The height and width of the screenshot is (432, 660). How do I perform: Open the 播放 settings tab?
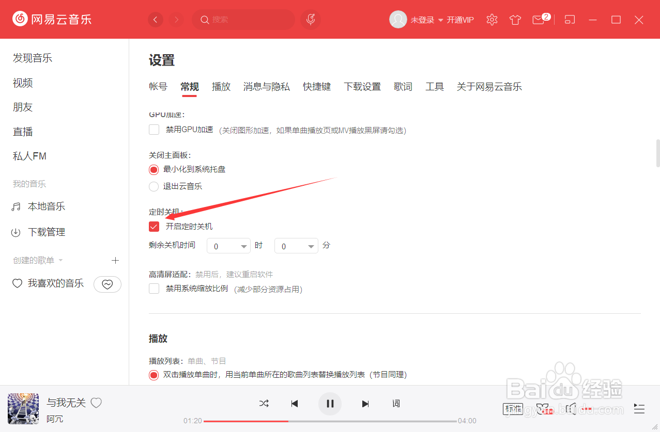click(x=221, y=87)
